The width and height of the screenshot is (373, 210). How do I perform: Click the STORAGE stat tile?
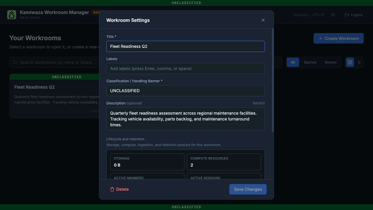pyautogui.click(x=147, y=162)
